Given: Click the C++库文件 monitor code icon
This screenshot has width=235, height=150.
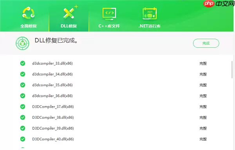Looking at the screenshot, I should click(x=109, y=14).
